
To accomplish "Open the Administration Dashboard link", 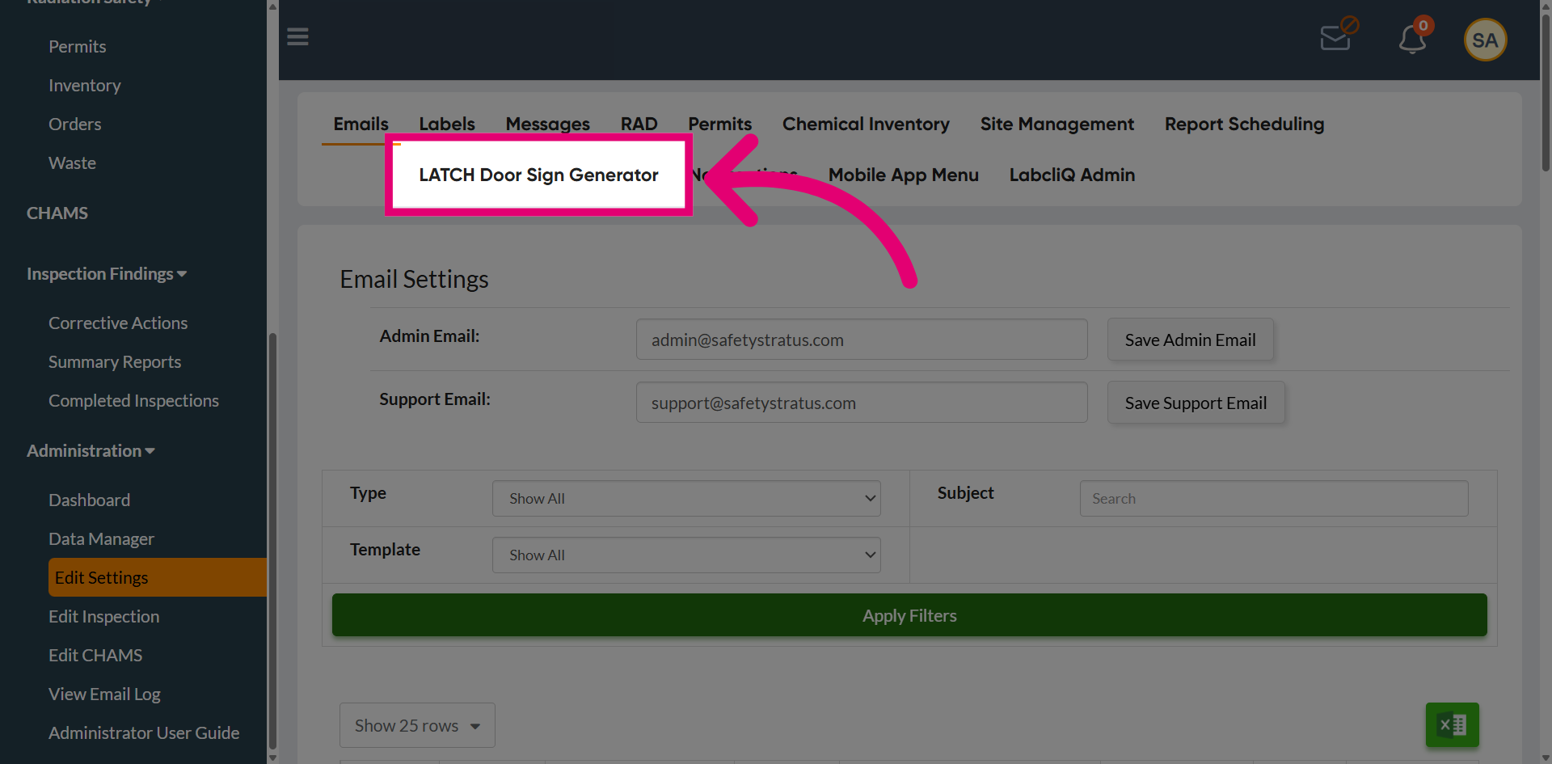I will pos(89,500).
